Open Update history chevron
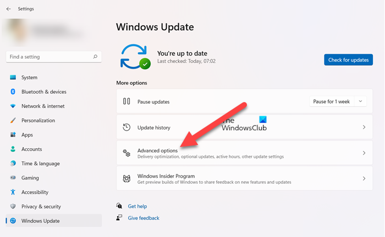 coord(364,127)
